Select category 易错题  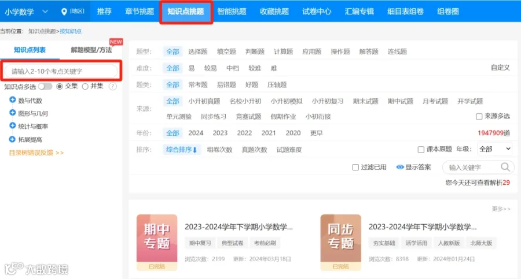click(226, 85)
